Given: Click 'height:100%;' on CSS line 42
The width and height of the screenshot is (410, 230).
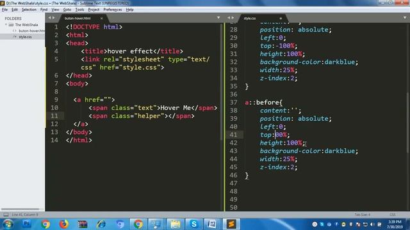Looking at the screenshot, I should [283, 142].
